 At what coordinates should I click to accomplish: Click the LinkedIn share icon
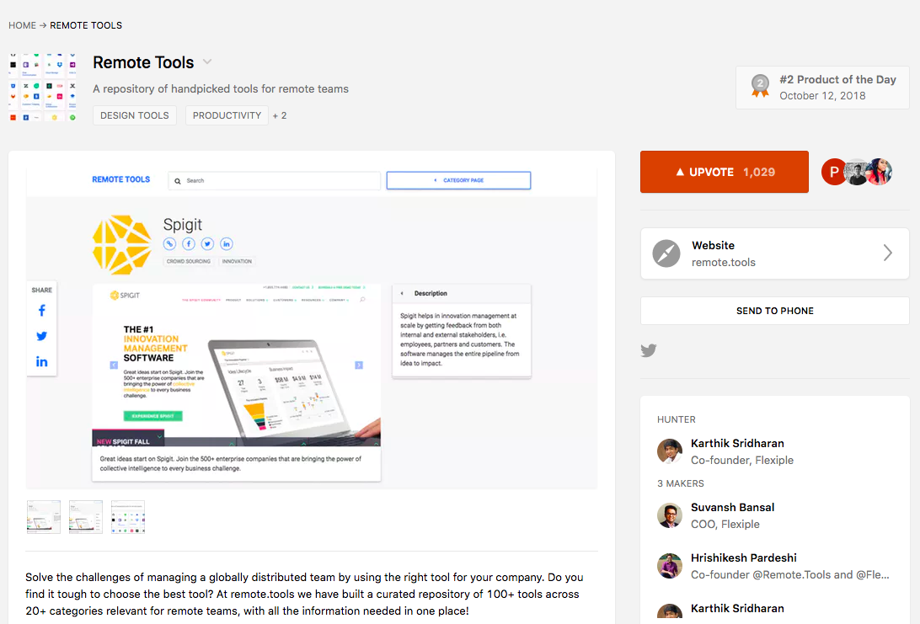pyautogui.click(x=41, y=360)
